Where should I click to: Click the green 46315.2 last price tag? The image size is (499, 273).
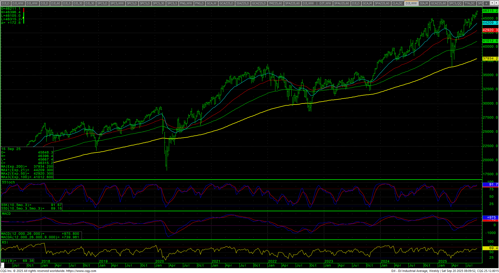click(490, 11)
